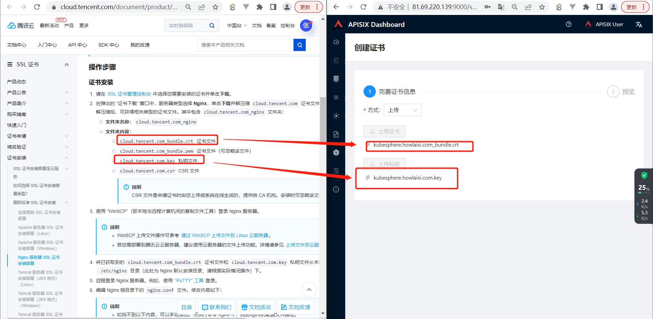Open the SSL 证书管理控制台 link
The image size is (653, 319).
[x=129, y=94]
